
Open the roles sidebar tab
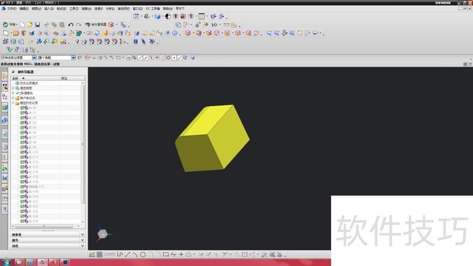(x=5, y=189)
